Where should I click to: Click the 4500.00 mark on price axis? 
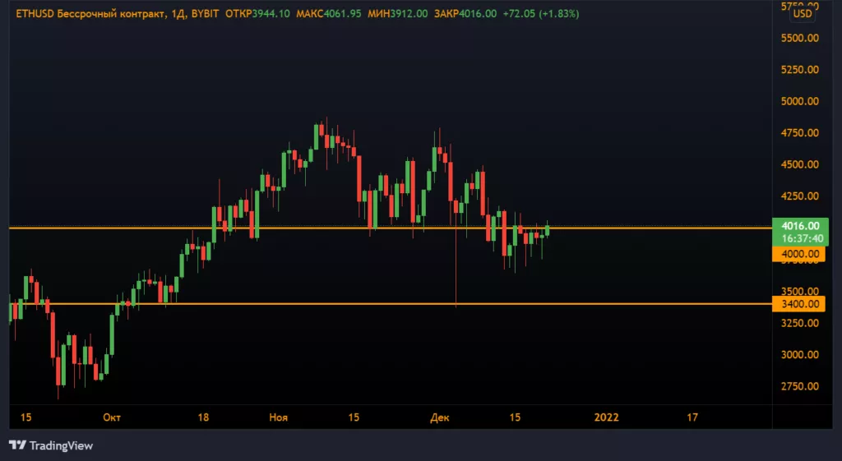(x=800, y=165)
